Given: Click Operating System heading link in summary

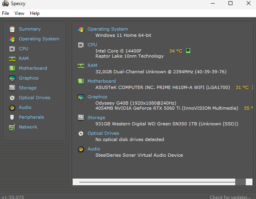Looking at the screenshot, I should [x=108, y=29].
